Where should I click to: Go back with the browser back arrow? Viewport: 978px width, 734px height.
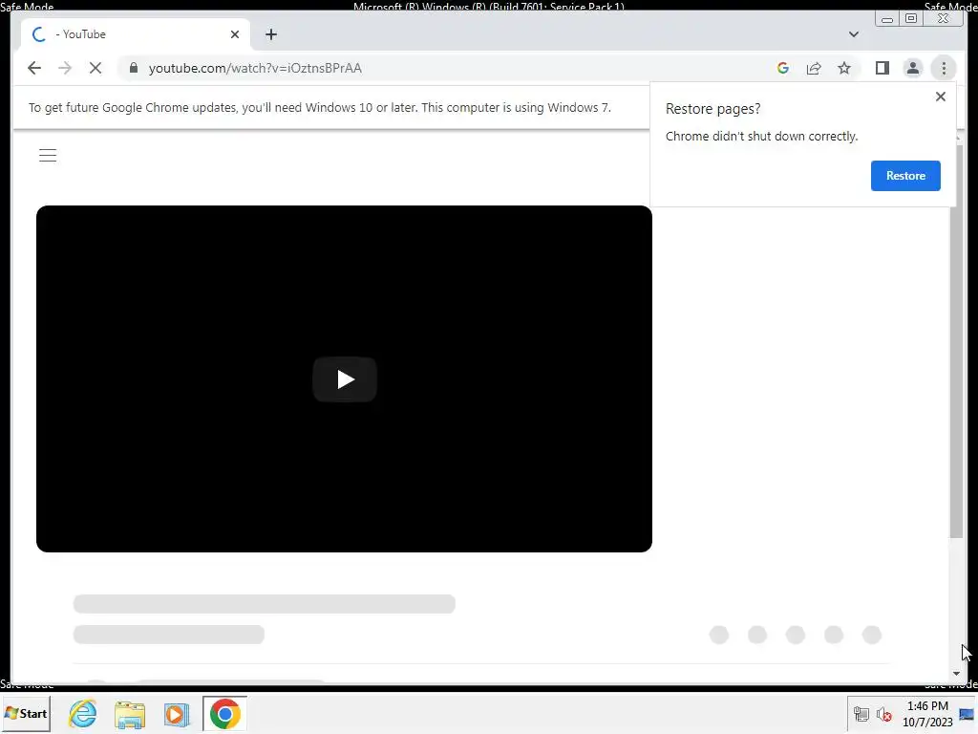coord(34,68)
